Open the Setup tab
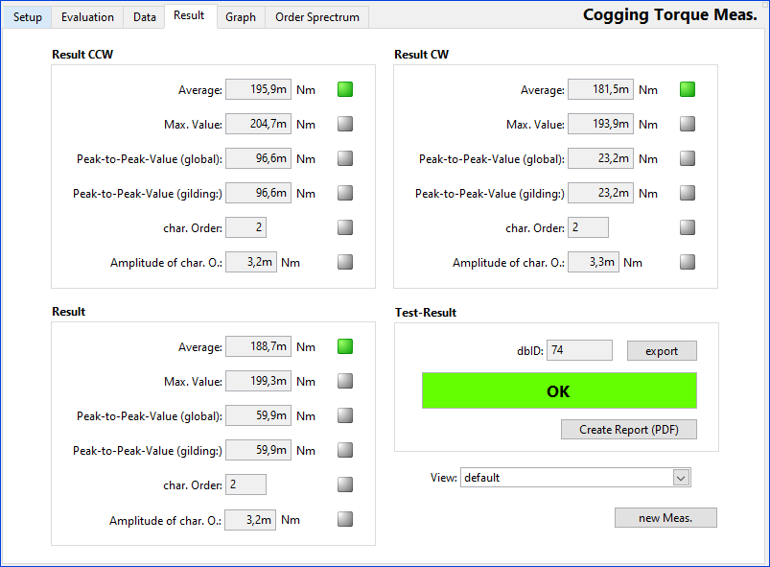The width and height of the screenshot is (770, 567). point(28,17)
